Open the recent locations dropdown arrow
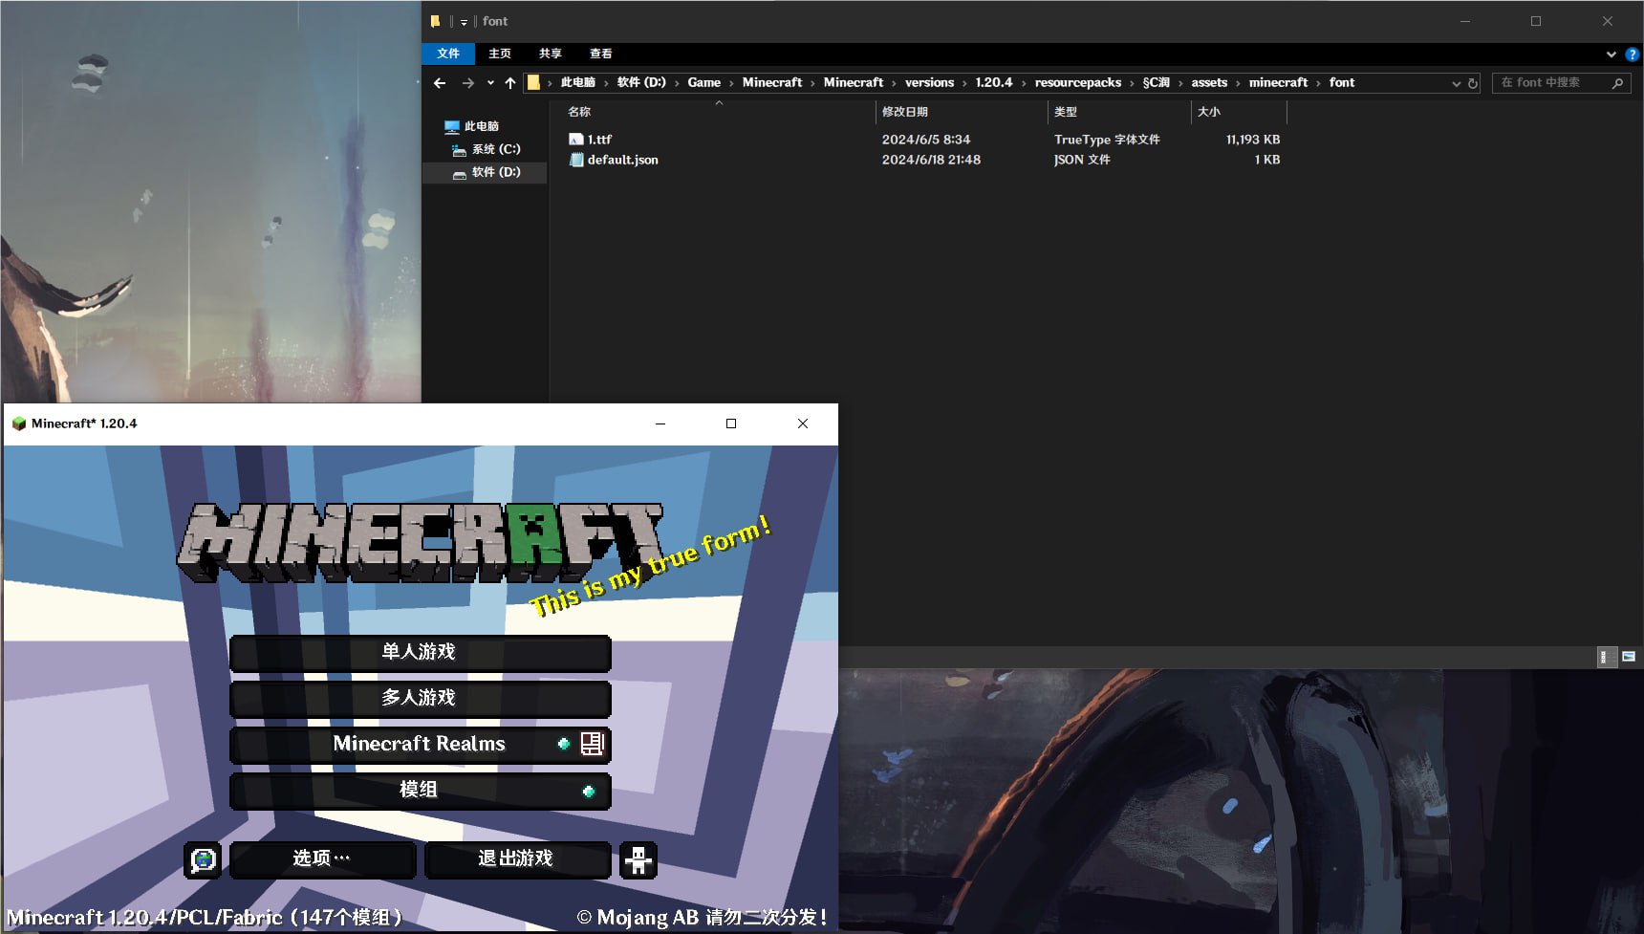The height and width of the screenshot is (934, 1644). click(x=490, y=83)
